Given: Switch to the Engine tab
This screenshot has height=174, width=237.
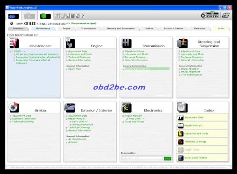Looking at the screenshot, I should click(x=67, y=29).
